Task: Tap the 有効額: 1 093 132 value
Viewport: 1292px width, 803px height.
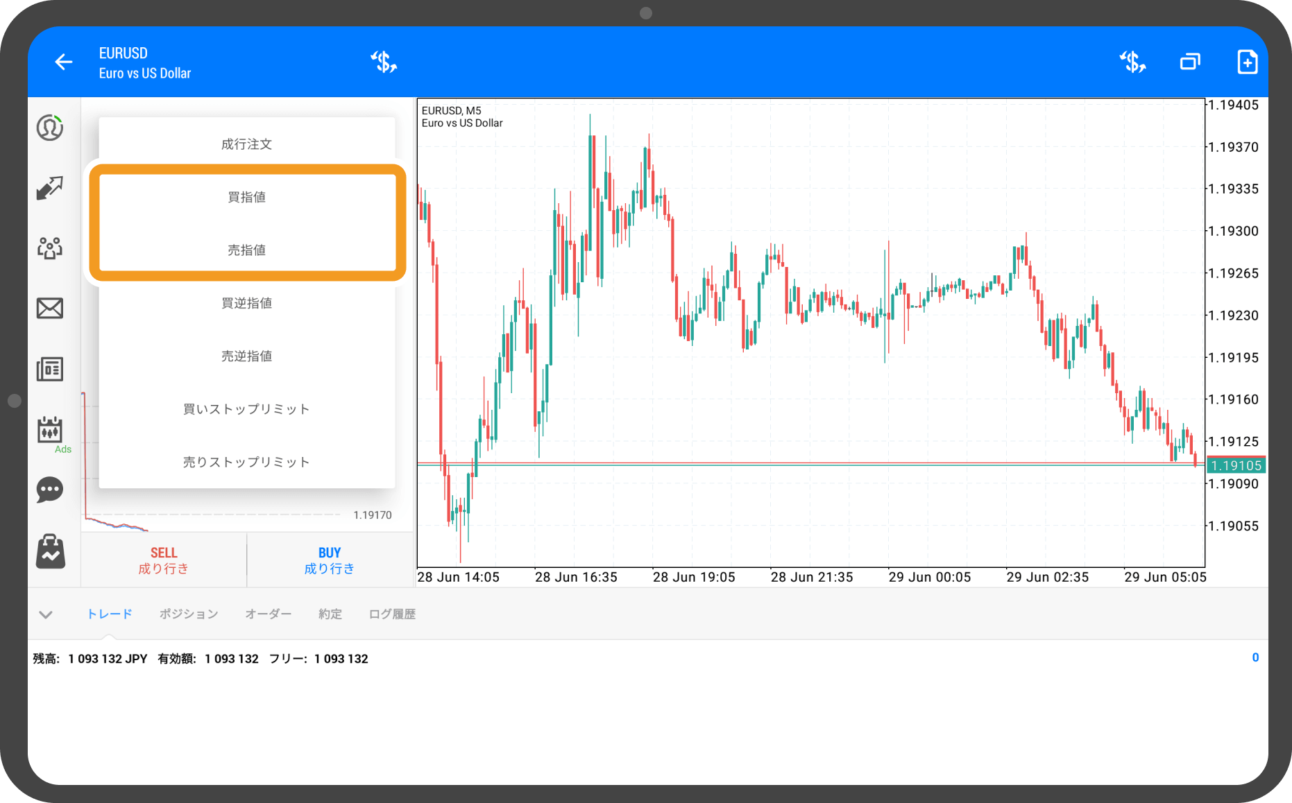Action: pyautogui.click(x=208, y=659)
